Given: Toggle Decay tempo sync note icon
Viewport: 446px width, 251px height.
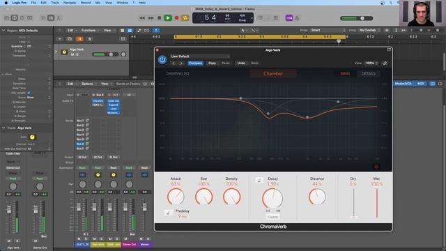Looking at the screenshot, I should tap(259, 180).
